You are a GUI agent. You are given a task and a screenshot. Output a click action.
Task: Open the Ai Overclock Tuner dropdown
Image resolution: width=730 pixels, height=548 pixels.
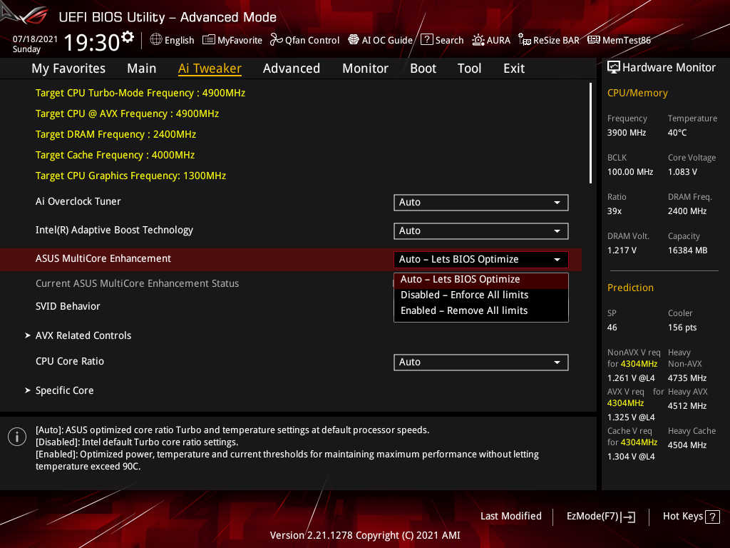[x=480, y=202]
